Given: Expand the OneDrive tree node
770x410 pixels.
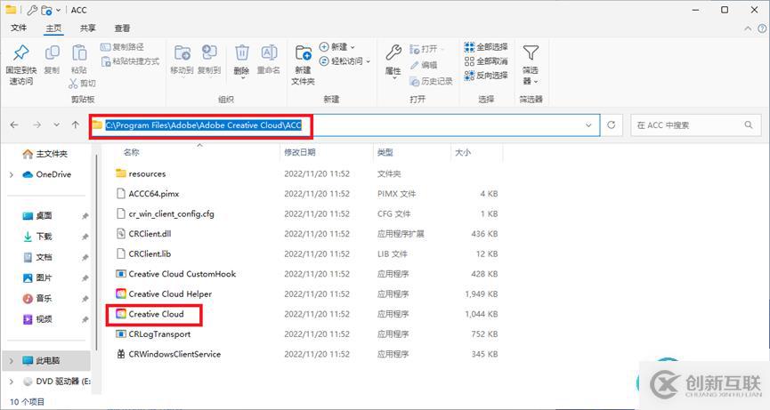Looking at the screenshot, I should tap(12, 174).
